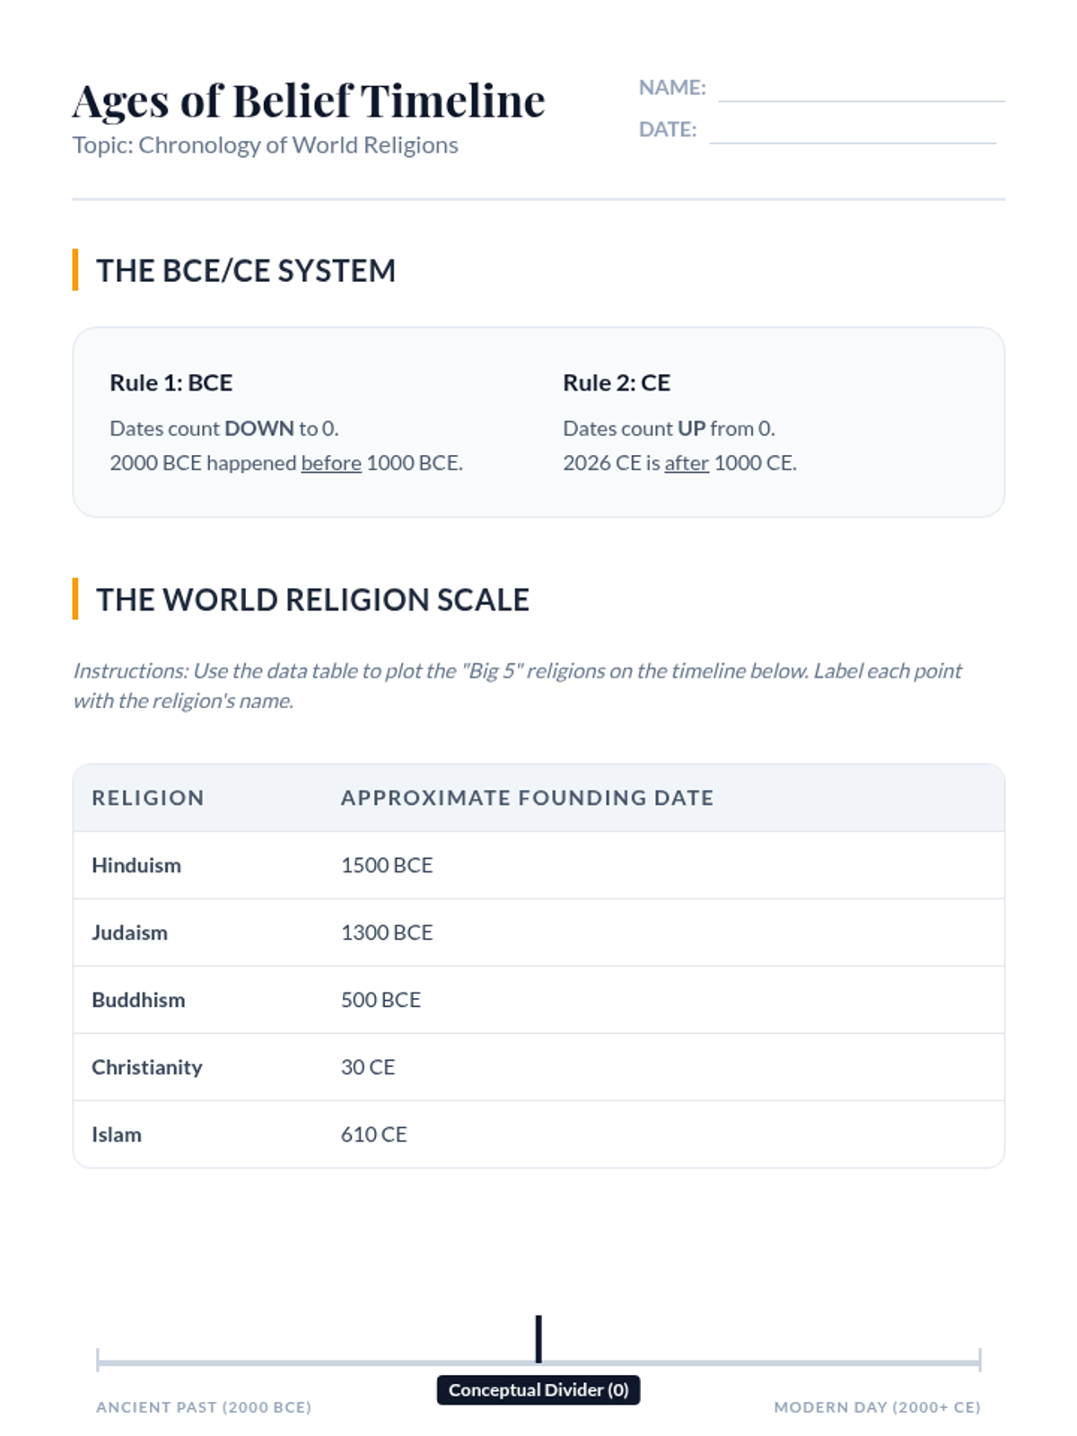Click the DATE input line
The height and width of the screenshot is (1436, 1077).
[852, 133]
